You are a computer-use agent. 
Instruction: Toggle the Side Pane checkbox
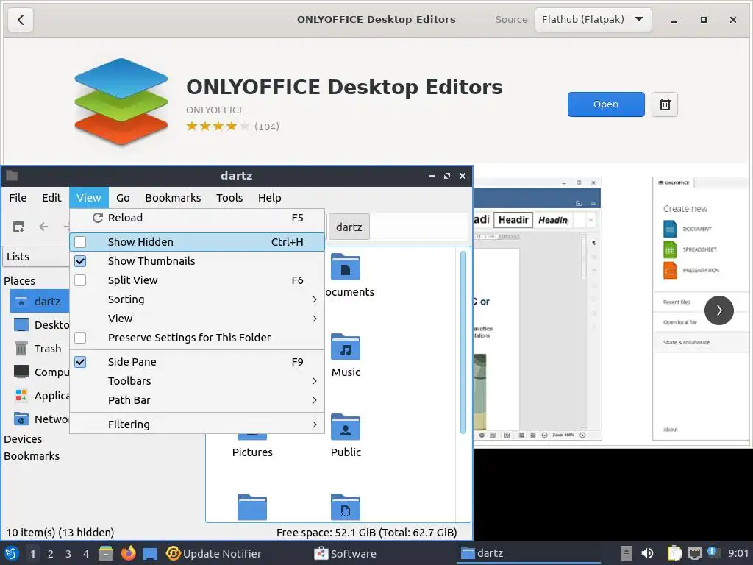tap(80, 362)
